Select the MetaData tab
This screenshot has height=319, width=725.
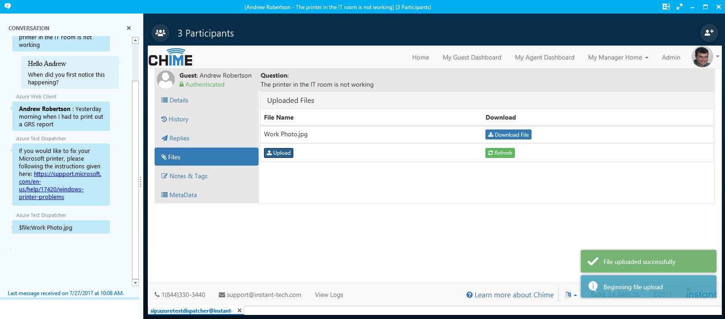pos(207,195)
